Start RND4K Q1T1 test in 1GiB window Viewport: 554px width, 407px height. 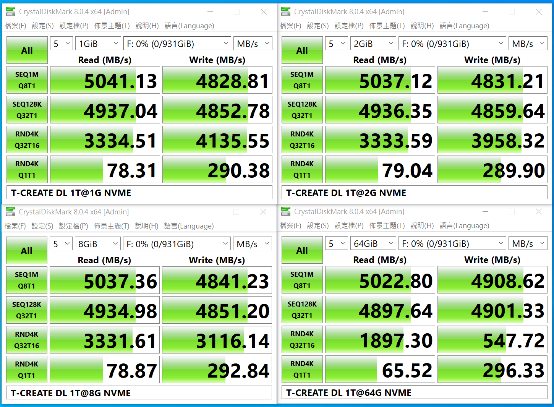[27, 169]
